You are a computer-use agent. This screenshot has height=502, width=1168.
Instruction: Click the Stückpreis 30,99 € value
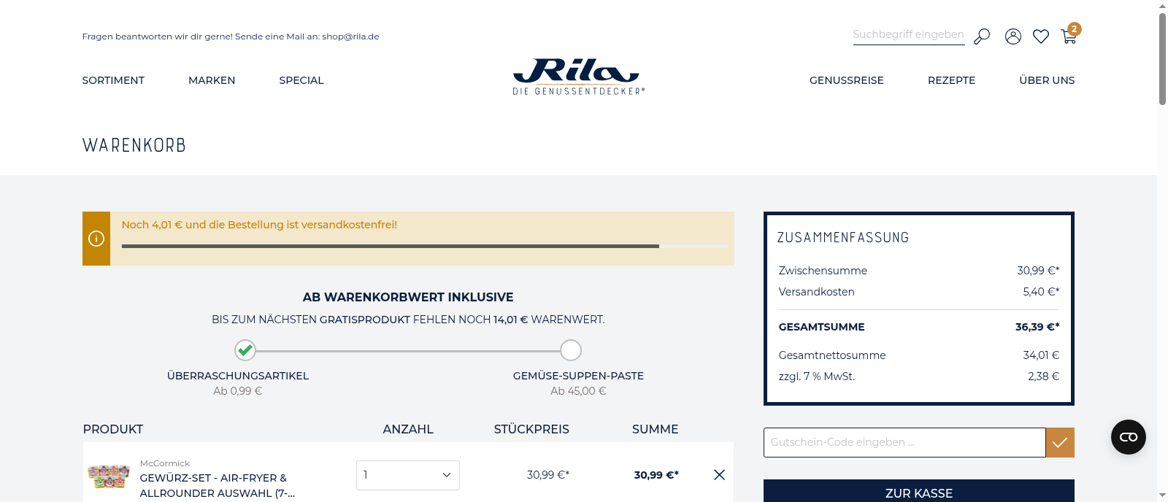pyautogui.click(x=548, y=474)
